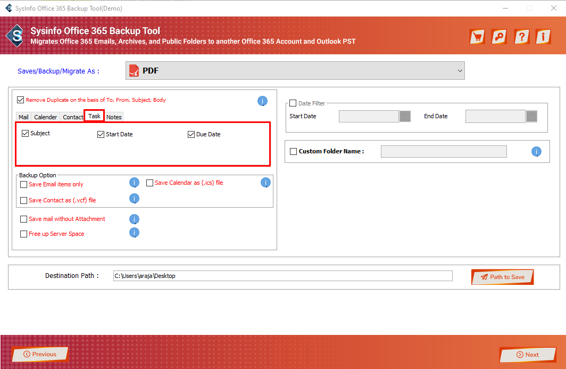Switch to the Calender tab
The image size is (566, 369).
click(x=46, y=117)
